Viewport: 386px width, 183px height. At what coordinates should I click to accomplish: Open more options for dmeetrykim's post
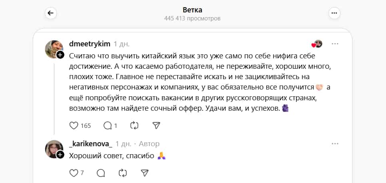[335, 44]
